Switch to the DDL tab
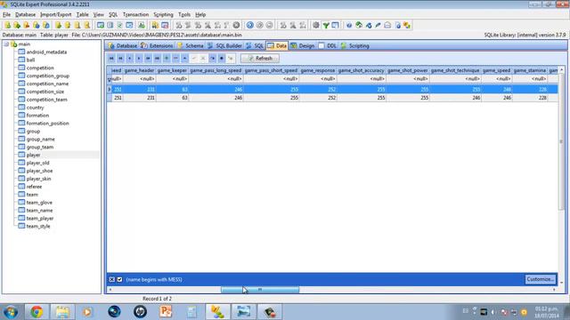The width and height of the screenshot is (570, 320). coord(328,45)
